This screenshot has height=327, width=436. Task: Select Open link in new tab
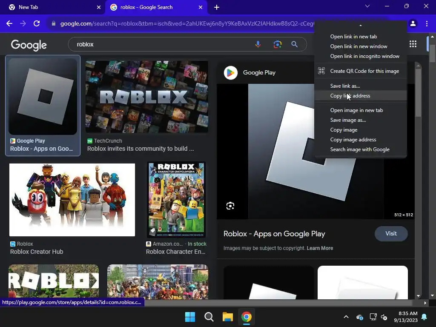point(361,37)
